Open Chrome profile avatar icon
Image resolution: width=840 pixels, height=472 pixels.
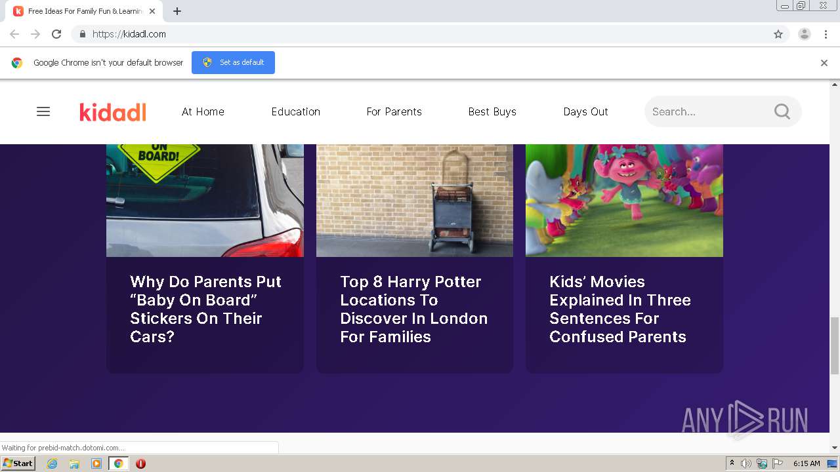(804, 34)
